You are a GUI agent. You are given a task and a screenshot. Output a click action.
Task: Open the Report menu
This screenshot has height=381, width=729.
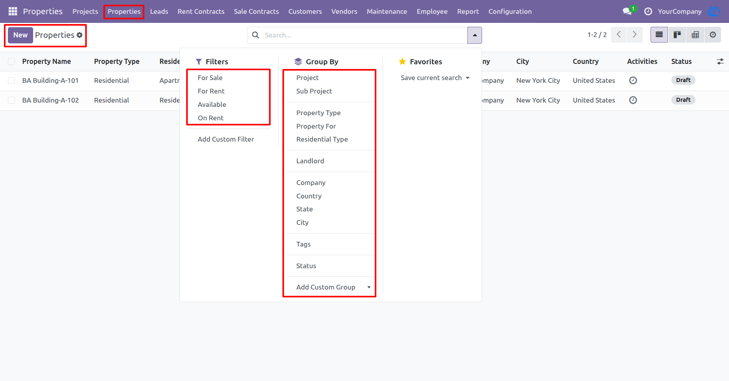(468, 11)
